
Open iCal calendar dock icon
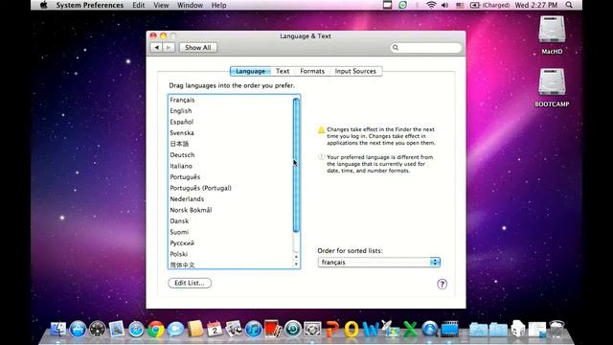click(x=215, y=329)
